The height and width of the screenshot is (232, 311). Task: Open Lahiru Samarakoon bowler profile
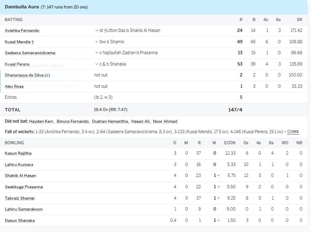[24, 209]
